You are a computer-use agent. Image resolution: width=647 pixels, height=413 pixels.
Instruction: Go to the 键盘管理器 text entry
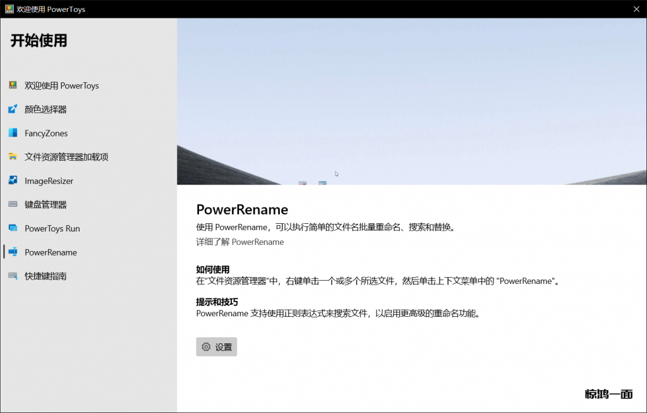[x=45, y=204]
